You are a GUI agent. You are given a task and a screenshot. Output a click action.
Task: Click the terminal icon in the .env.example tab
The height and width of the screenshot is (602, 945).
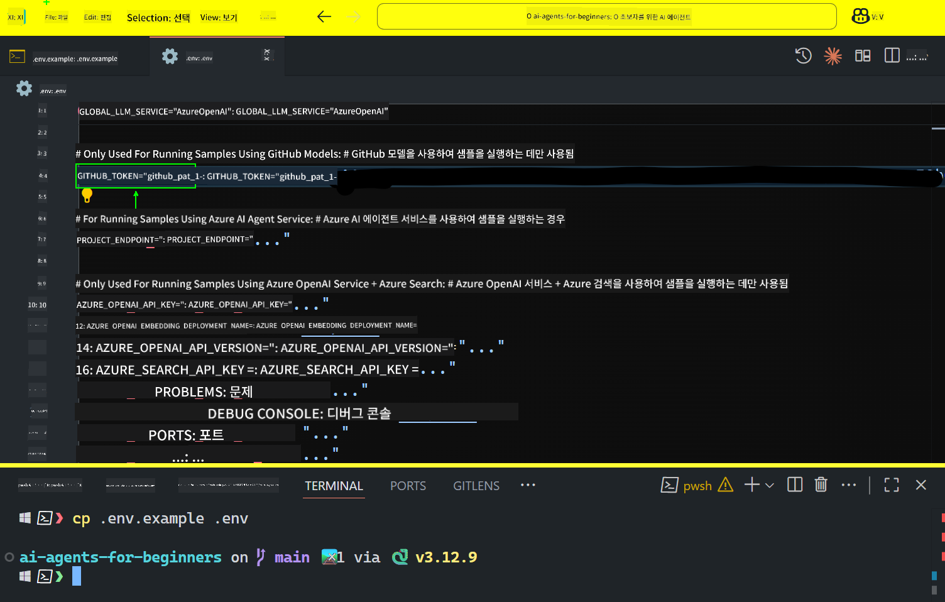tap(17, 57)
